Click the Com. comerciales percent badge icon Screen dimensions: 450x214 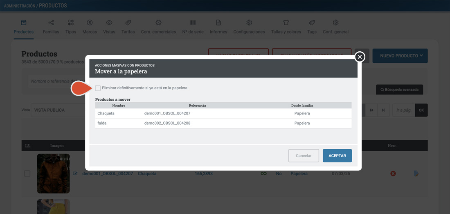[158, 22]
